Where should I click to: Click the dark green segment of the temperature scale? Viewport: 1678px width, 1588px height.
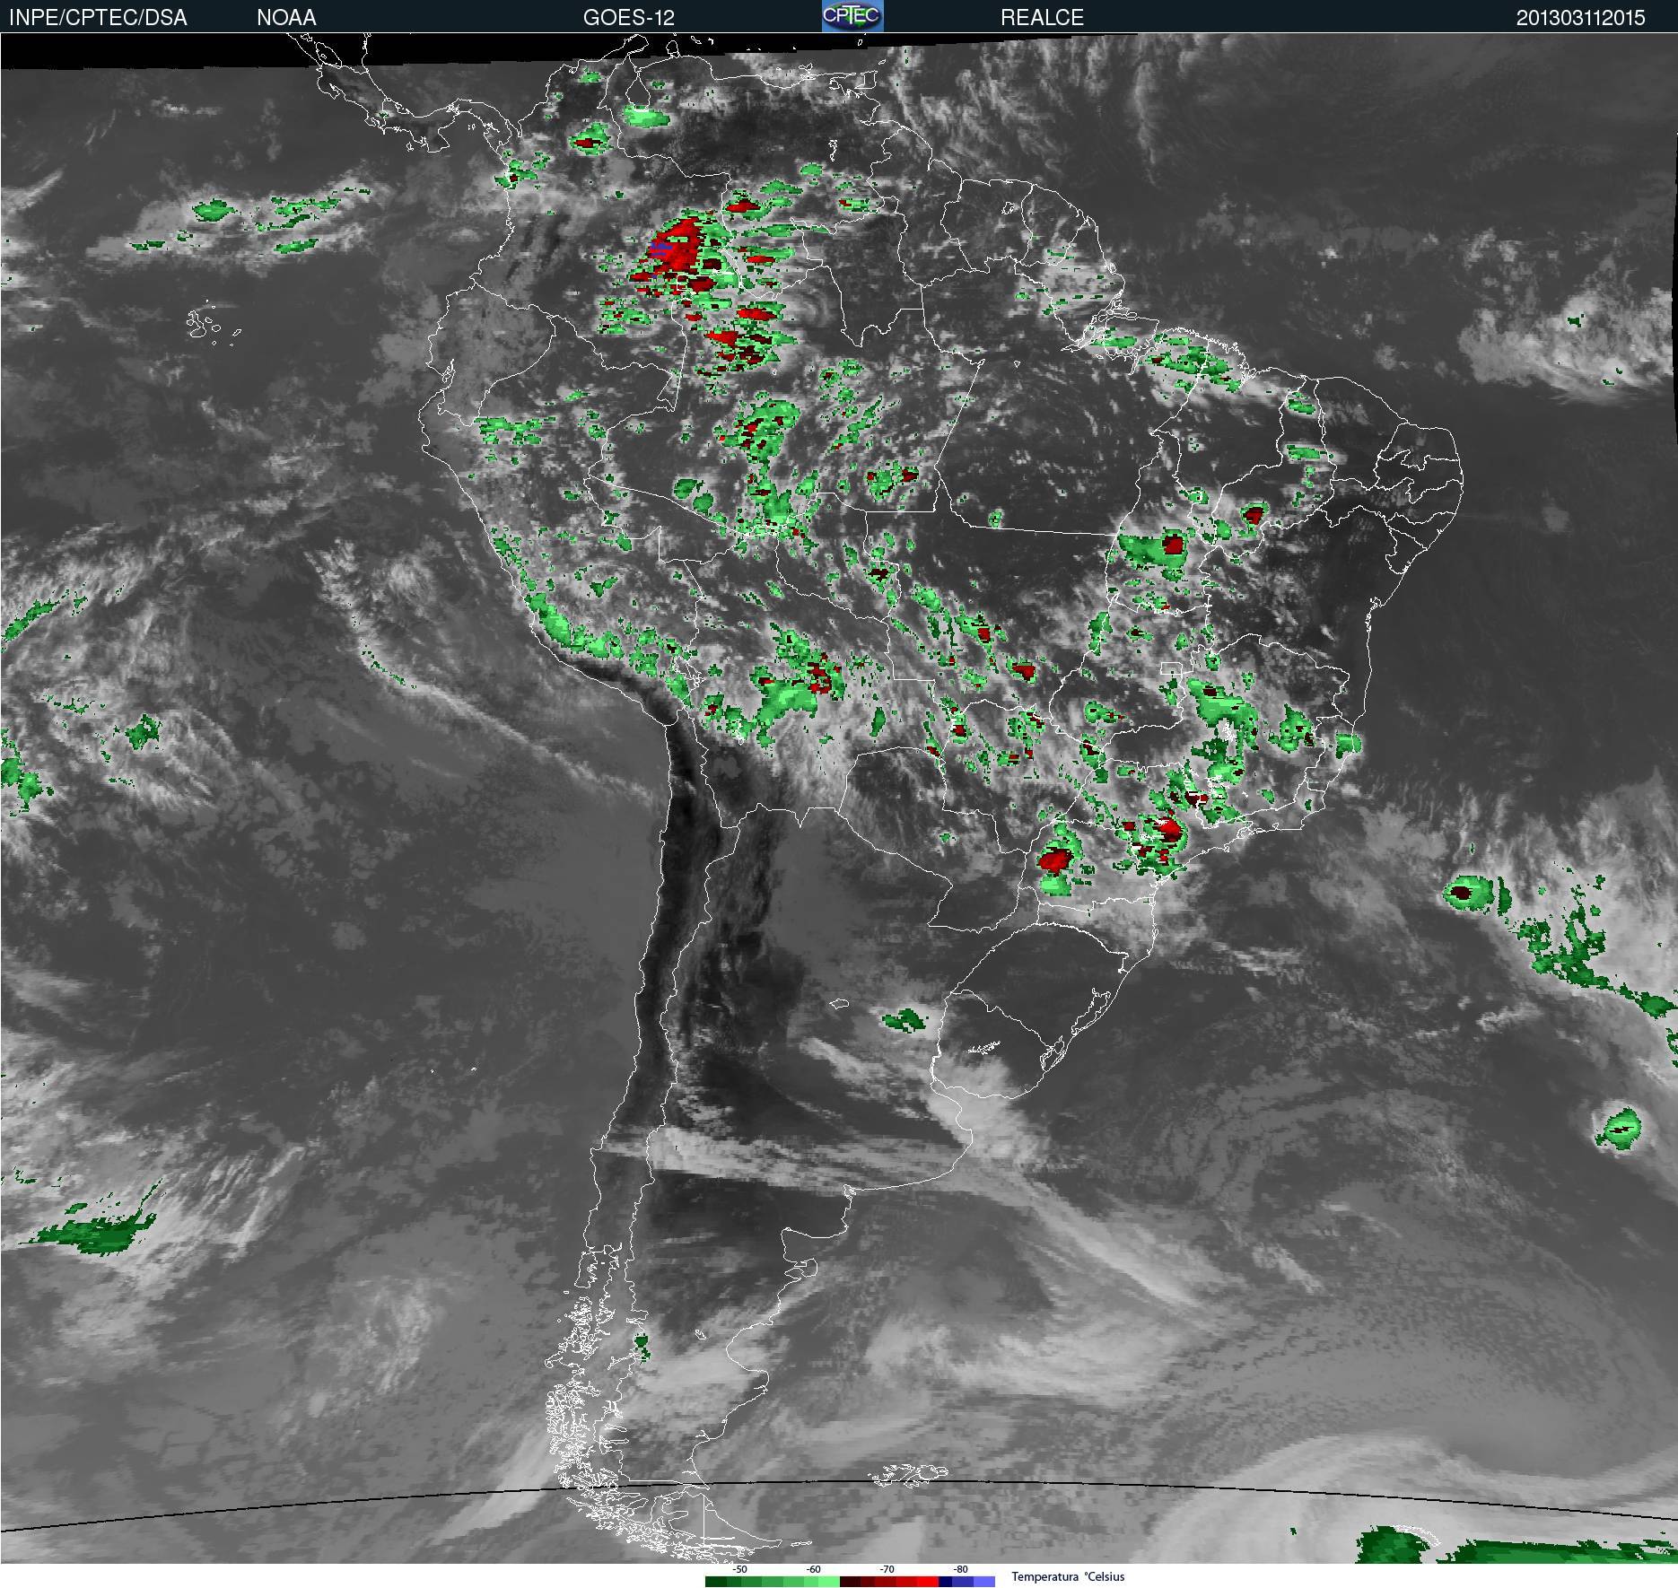716,1582
